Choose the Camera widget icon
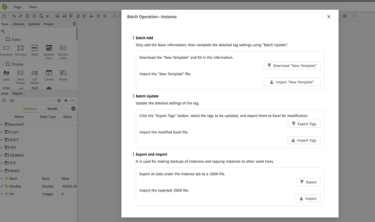Image resolution: width=375 pixels, height=222 pixels. tap(49, 73)
